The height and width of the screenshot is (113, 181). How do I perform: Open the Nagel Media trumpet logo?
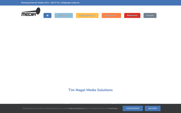coord(31,12)
